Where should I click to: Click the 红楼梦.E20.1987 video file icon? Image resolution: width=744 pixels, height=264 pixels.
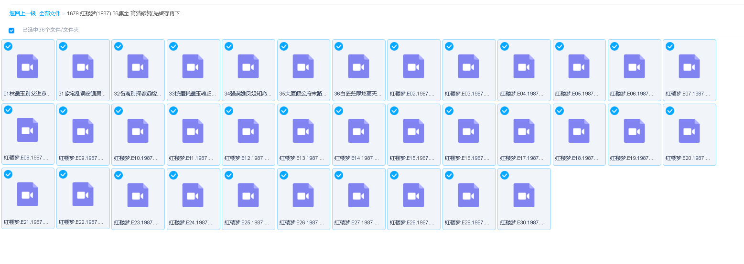click(689, 131)
